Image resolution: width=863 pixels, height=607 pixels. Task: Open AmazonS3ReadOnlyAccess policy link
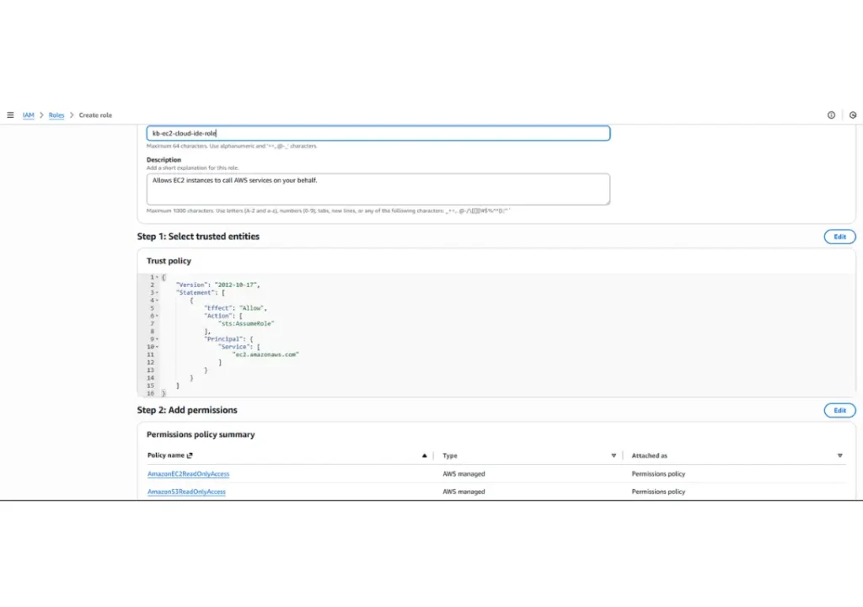coord(186,492)
